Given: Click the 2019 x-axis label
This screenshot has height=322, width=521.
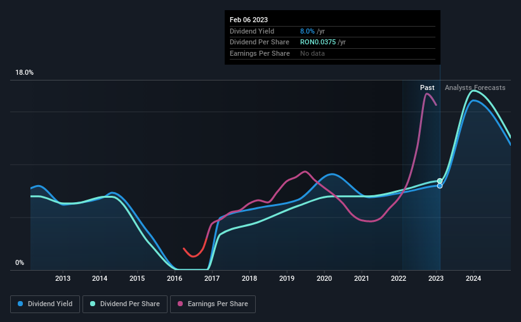Looking at the screenshot, I should click(x=287, y=278).
